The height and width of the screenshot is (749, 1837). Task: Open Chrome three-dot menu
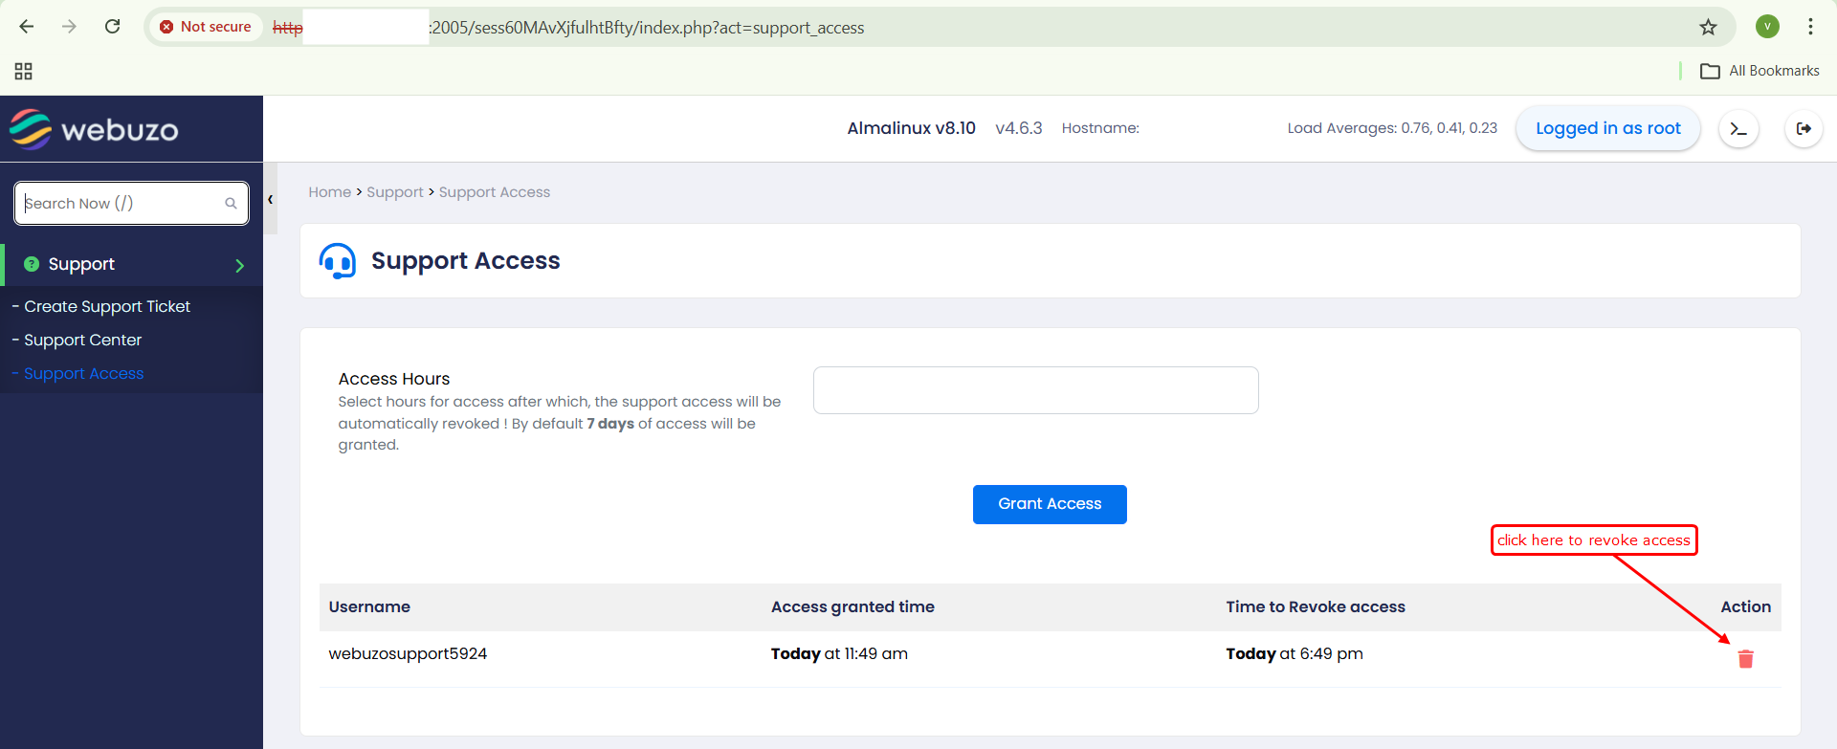[x=1810, y=27]
